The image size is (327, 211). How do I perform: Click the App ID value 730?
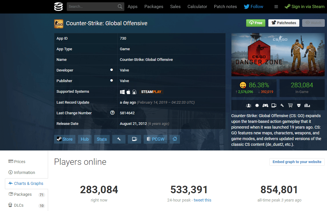click(123, 38)
